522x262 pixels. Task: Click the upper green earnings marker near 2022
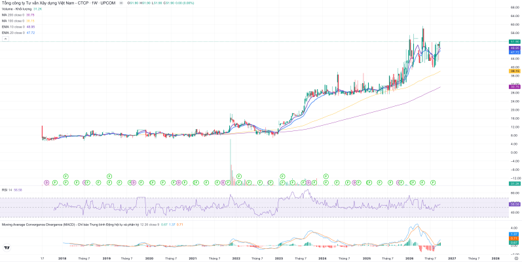(x=238, y=176)
